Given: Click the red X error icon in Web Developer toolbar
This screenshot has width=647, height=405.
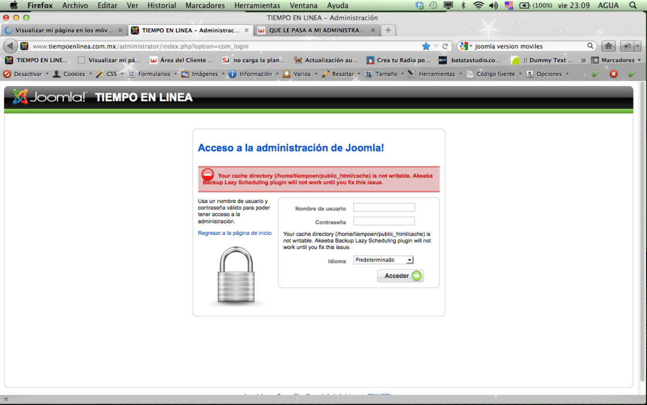Looking at the screenshot, I should click(613, 74).
